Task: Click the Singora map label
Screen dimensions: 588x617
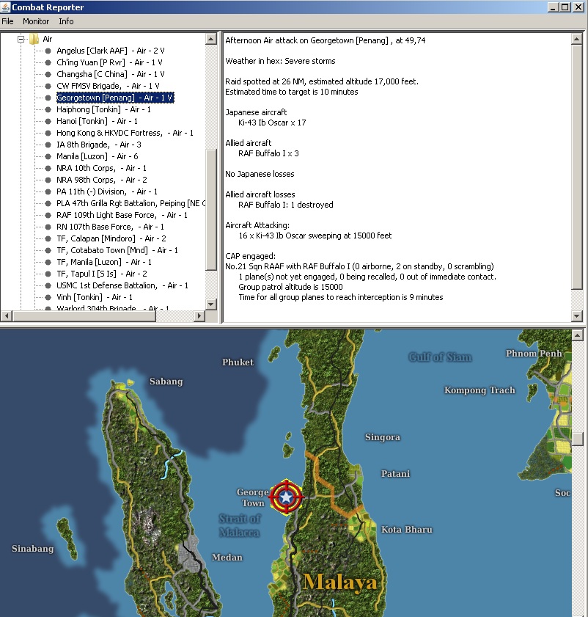Action: [x=383, y=437]
